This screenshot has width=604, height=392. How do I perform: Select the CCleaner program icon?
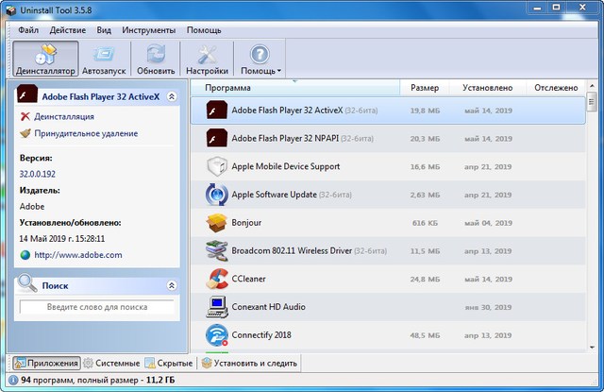217,280
